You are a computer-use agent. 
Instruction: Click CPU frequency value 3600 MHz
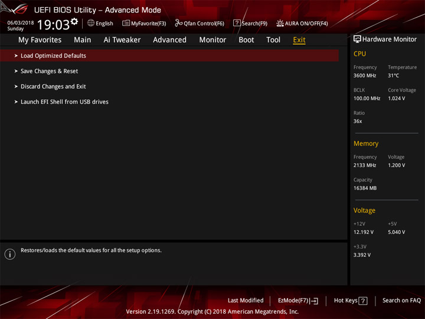point(365,76)
